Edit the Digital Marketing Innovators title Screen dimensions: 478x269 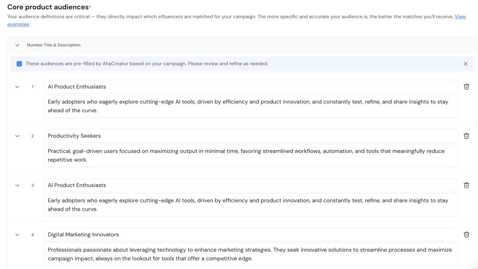coord(250,235)
